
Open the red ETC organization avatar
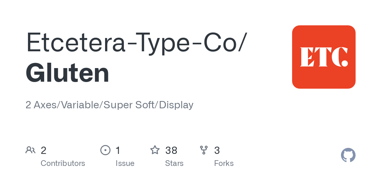(324, 57)
